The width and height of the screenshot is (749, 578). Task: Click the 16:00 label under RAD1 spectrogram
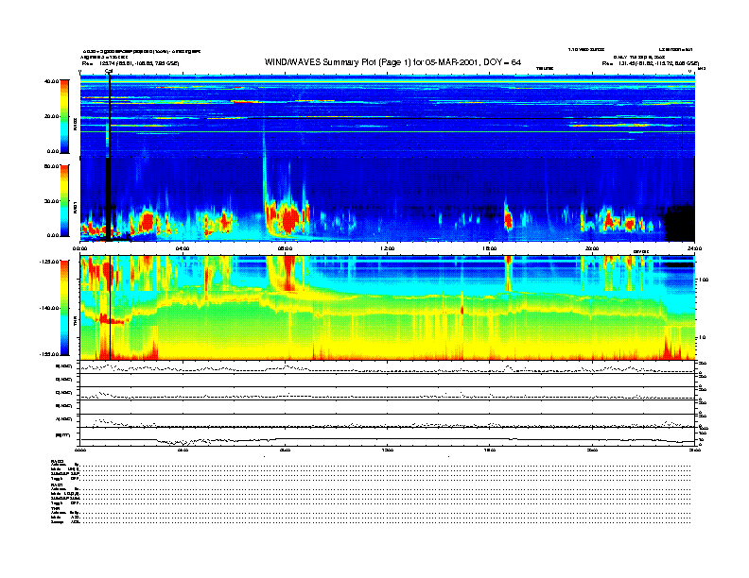coord(490,248)
